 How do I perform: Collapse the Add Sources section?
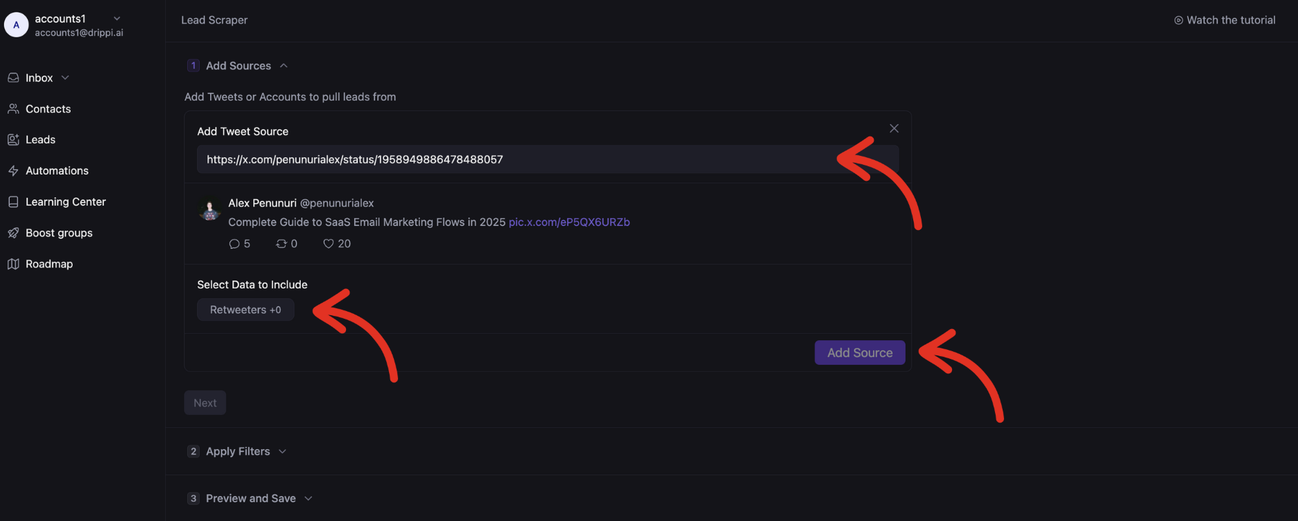pos(284,64)
